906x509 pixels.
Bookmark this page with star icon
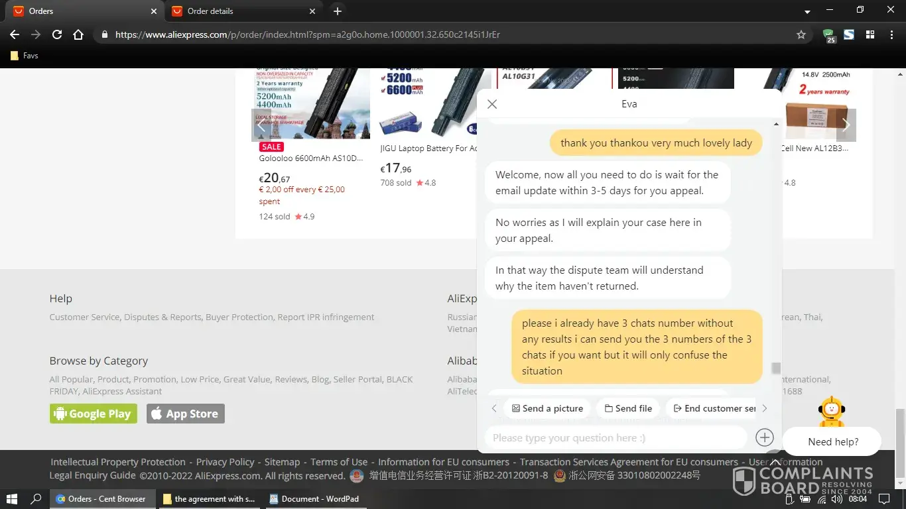801,34
